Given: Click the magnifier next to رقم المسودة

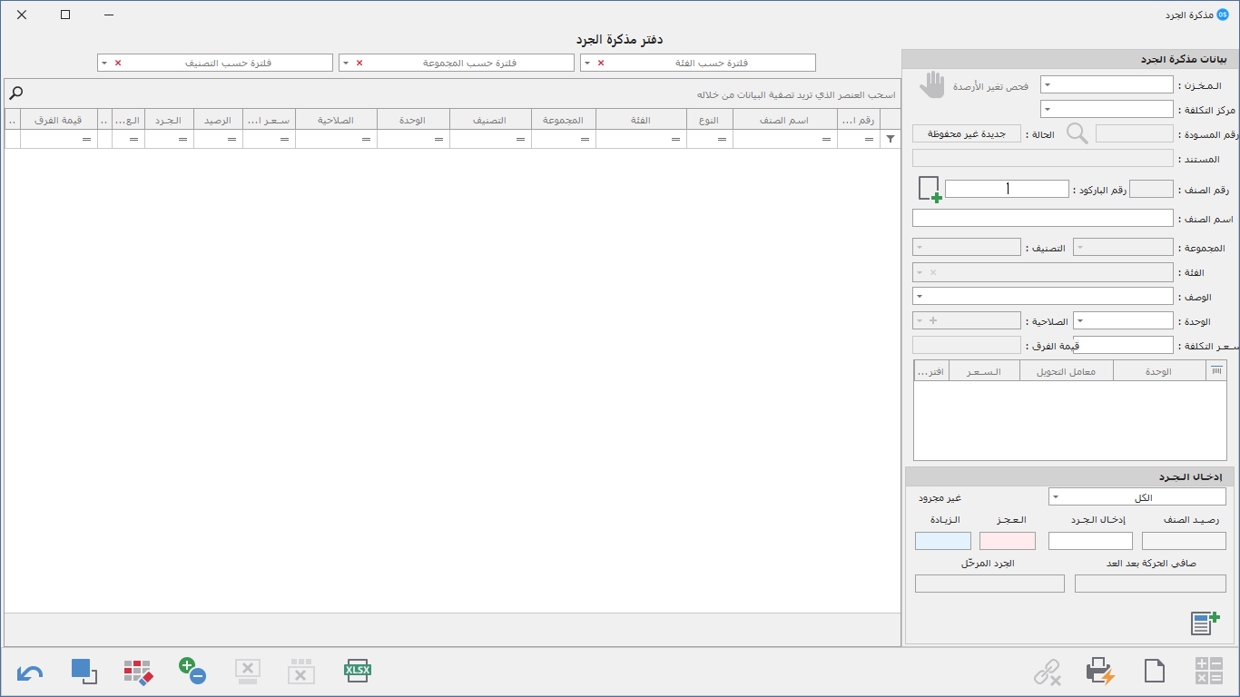Looking at the screenshot, I should 1077,133.
